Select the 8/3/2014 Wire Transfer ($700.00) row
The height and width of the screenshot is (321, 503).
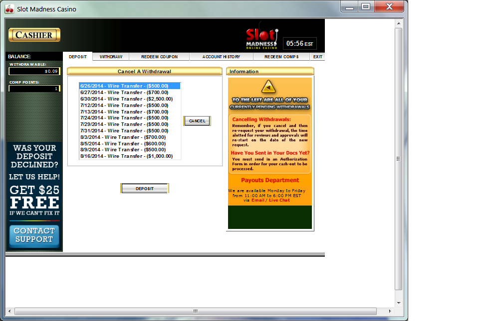coord(130,137)
